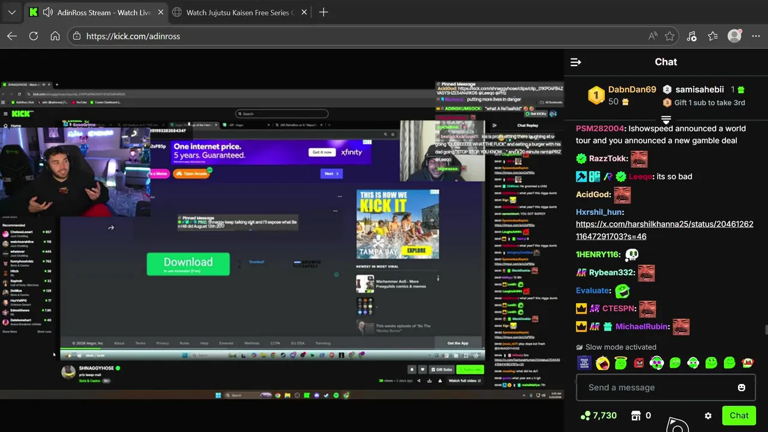Close the Watch Jujutsu Kaisen tab
The width and height of the screenshot is (768, 432).
pos(304,12)
